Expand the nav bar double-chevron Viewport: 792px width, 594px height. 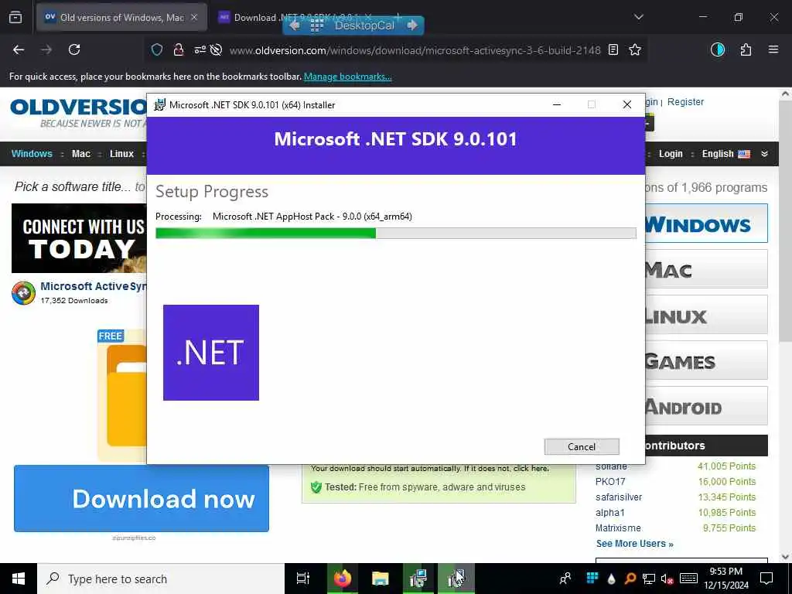(x=765, y=154)
